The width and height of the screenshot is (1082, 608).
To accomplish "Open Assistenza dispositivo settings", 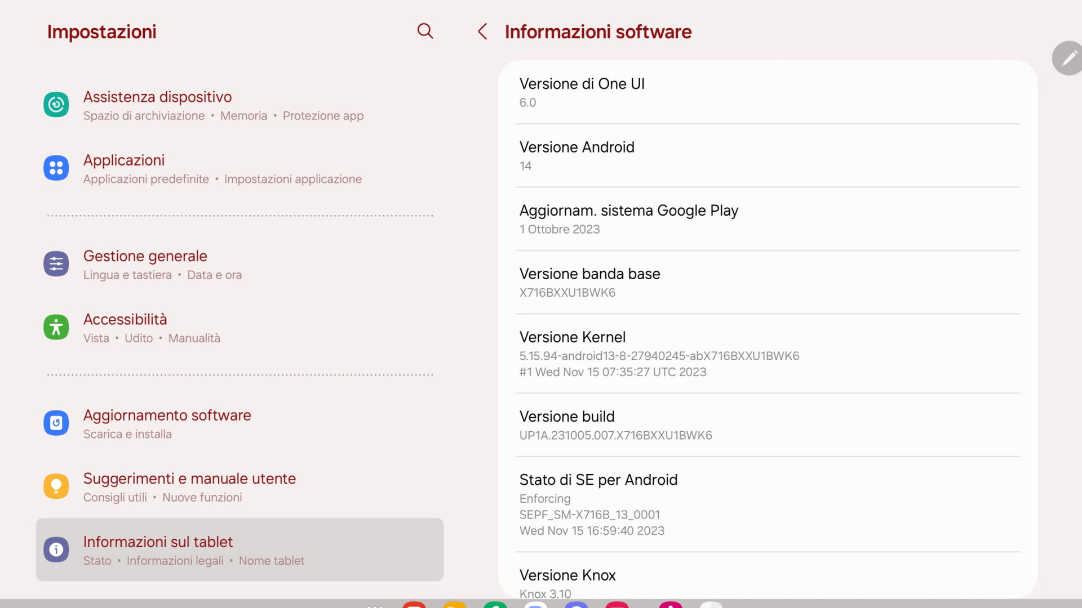I will (240, 105).
